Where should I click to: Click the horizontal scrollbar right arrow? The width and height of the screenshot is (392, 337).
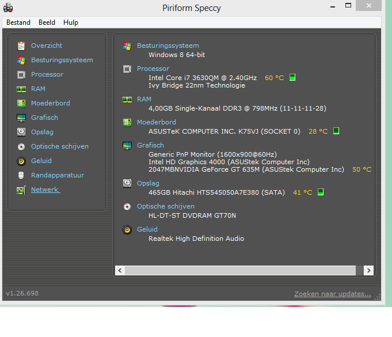point(369,270)
